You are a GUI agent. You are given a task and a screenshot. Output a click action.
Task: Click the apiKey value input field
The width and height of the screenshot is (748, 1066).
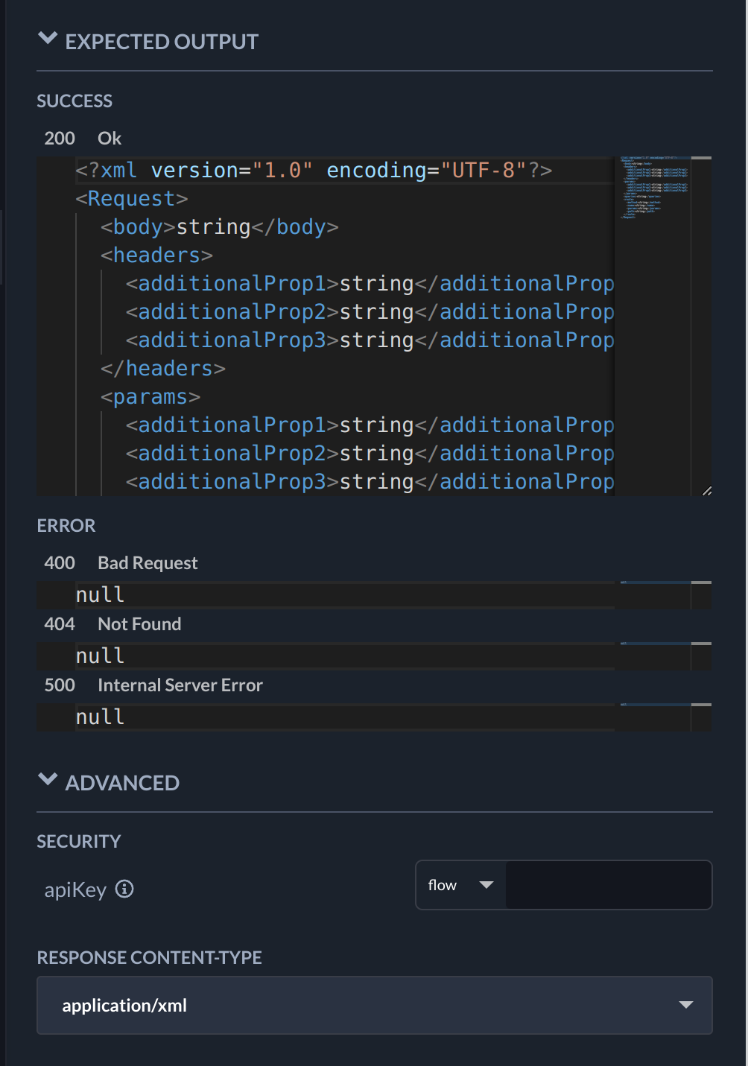608,885
